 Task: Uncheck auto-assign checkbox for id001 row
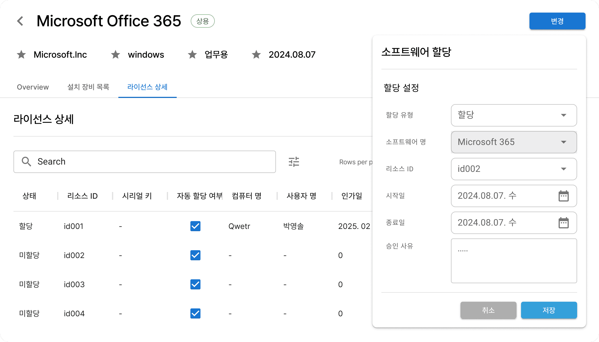[195, 226]
